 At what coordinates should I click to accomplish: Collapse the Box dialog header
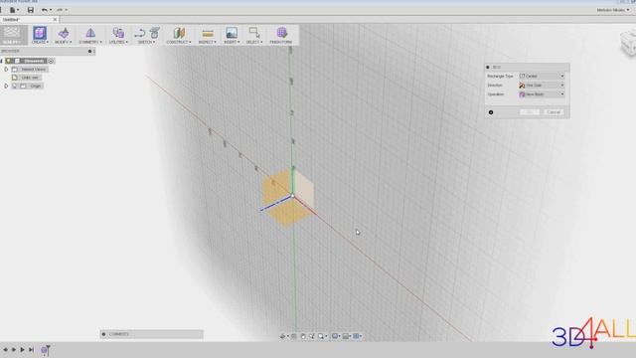coord(488,67)
